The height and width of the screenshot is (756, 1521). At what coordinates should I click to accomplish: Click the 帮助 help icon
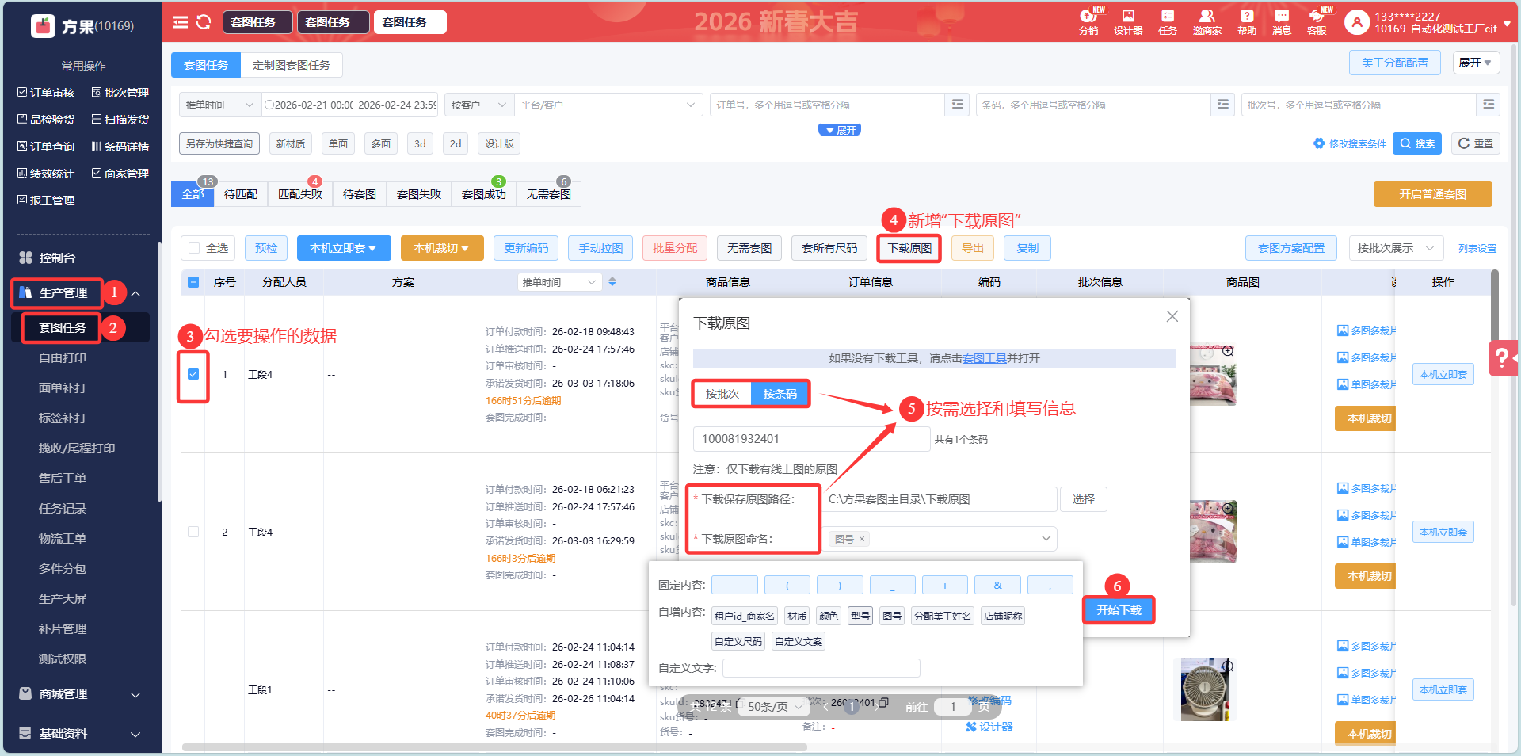1246,21
